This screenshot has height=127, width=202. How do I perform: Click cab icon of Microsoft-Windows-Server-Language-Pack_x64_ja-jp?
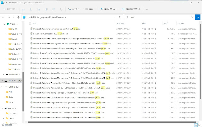31,29
